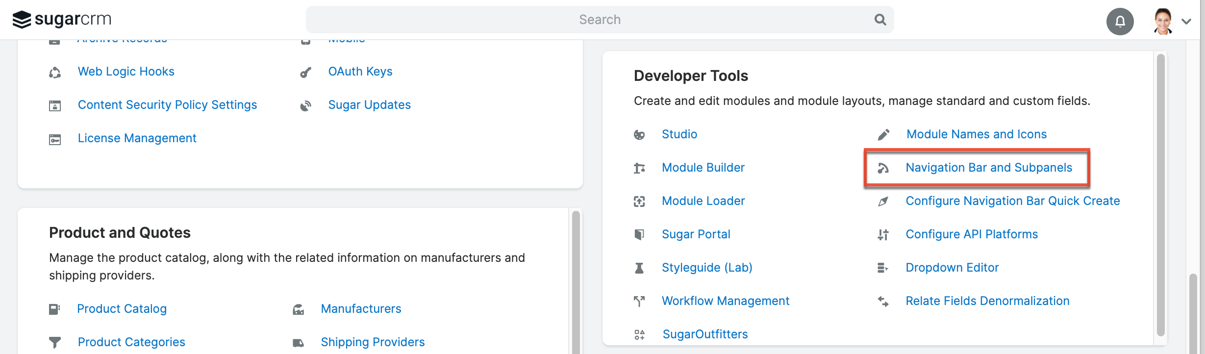The height and width of the screenshot is (354, 1205).
Task: Click the Product Categories funnel icon
Action: pyautogui.click(x=55, y=343)
